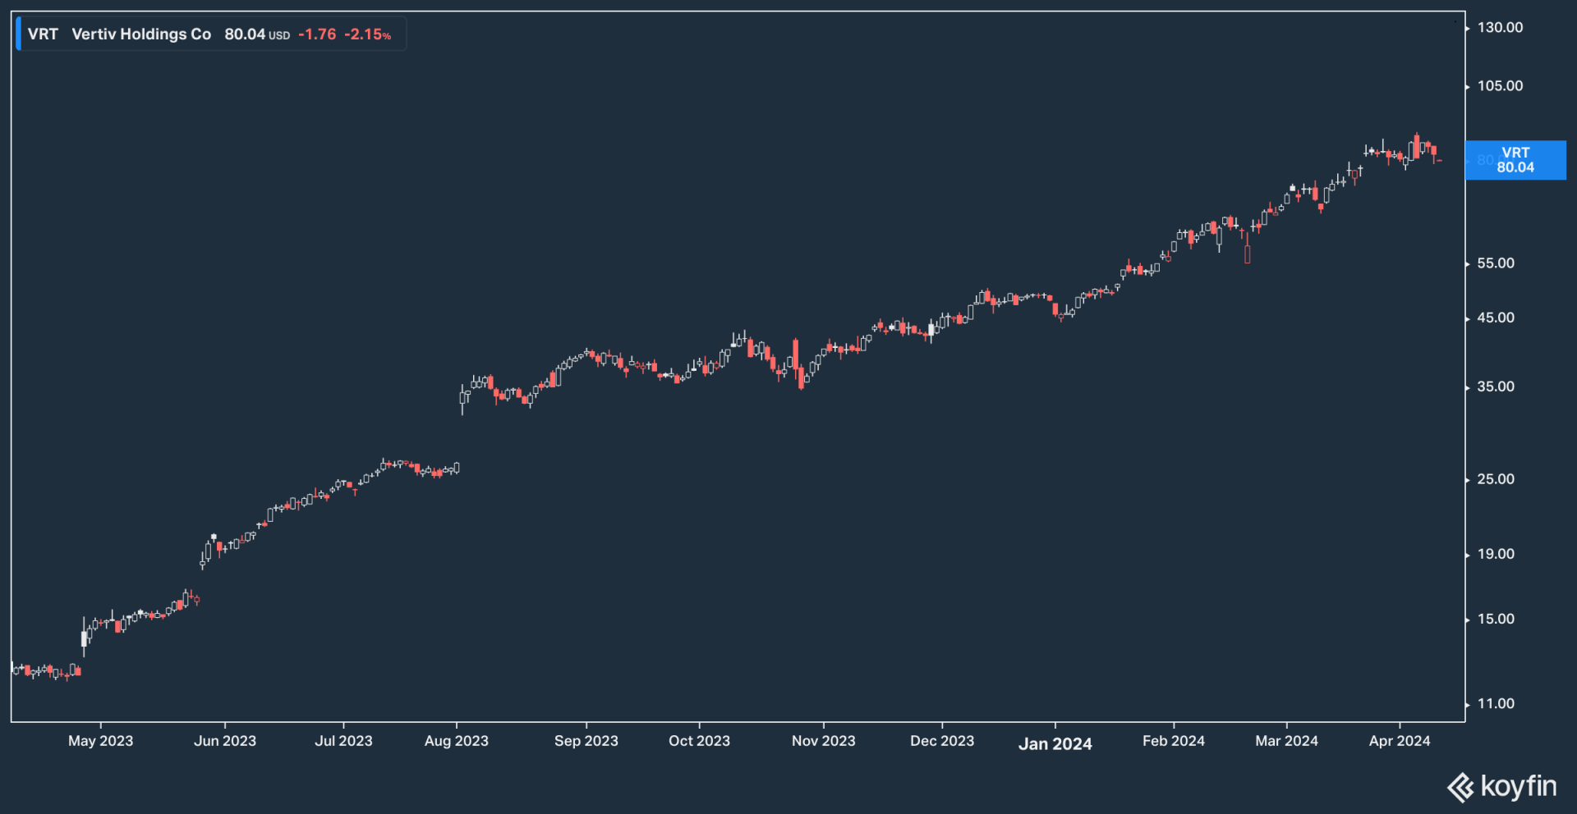Click the blue VRT 80.04 price tag on the axis
Screen dimensions: 1577x814
[x=1515, y=160]
